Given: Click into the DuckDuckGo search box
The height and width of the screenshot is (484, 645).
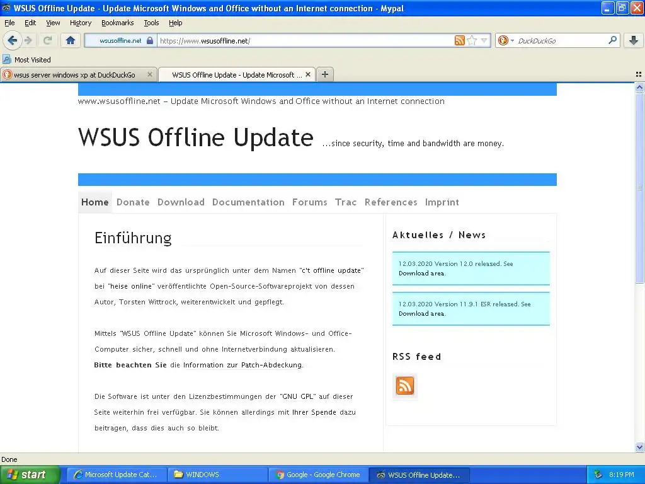Looking at the screenshot, I should click(x=561, y=41).
